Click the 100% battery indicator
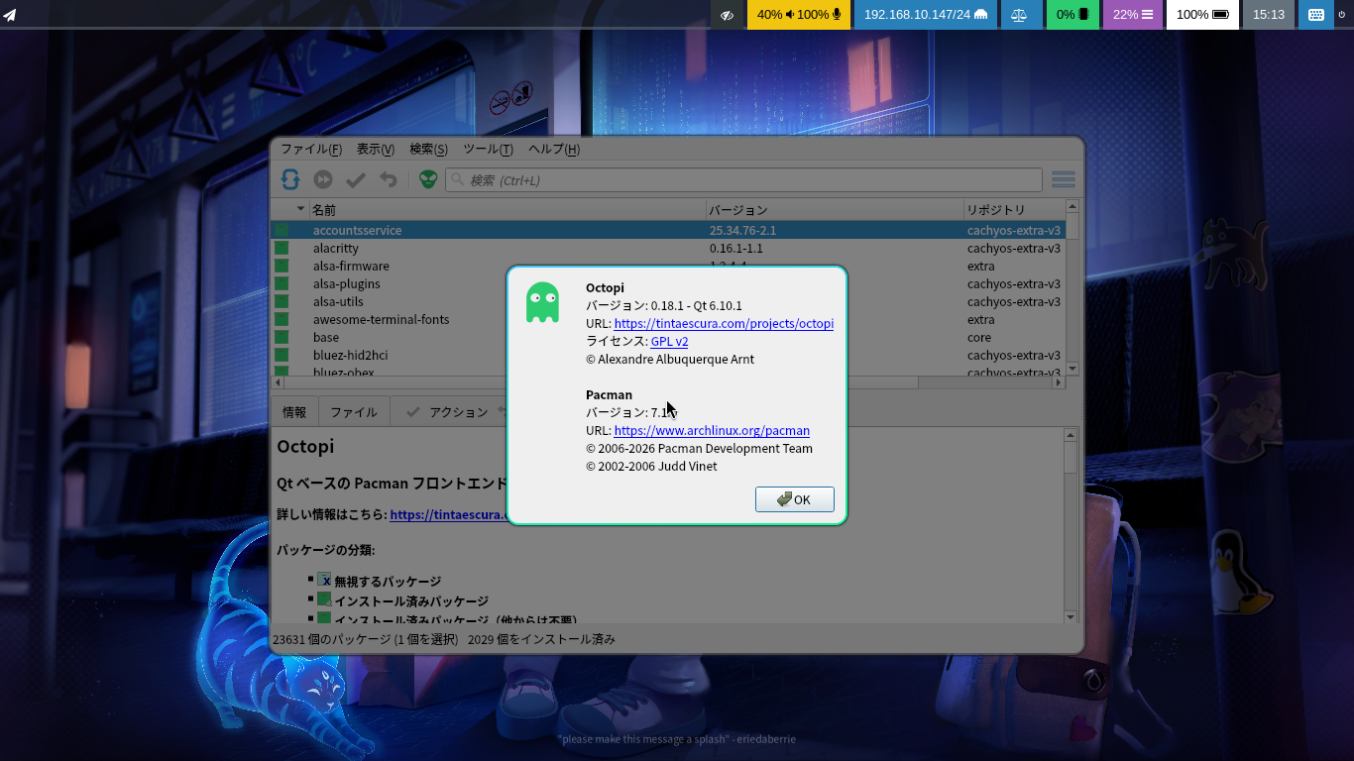Viewport: 1354px width, 761px height. pos(1202,15)
